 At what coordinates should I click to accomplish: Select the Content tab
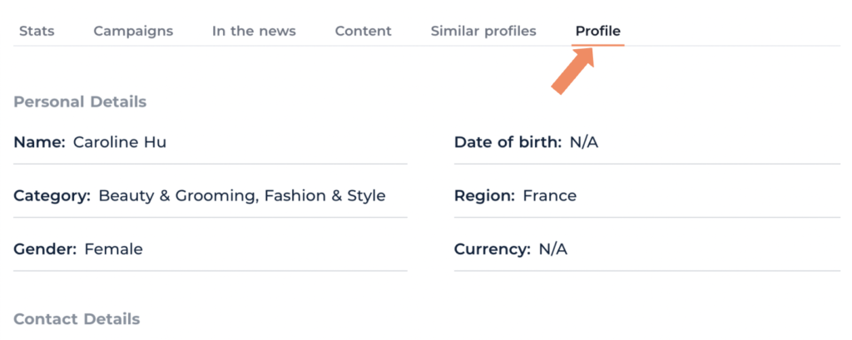(x=363, y=32)
